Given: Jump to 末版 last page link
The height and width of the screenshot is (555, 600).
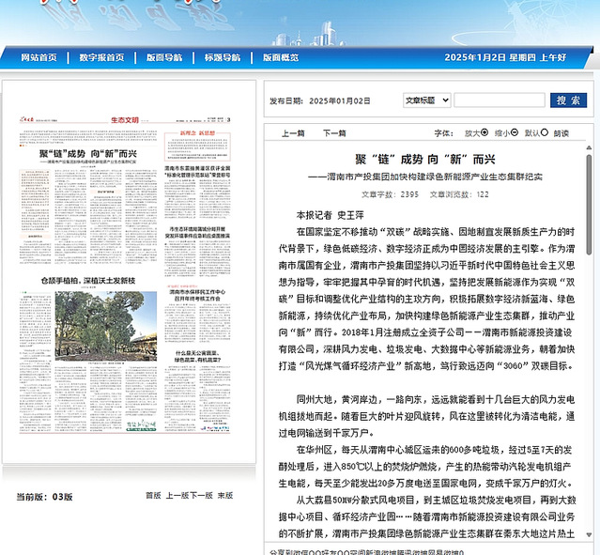Looking at the screenshot, I should click(x=225, y=495).
